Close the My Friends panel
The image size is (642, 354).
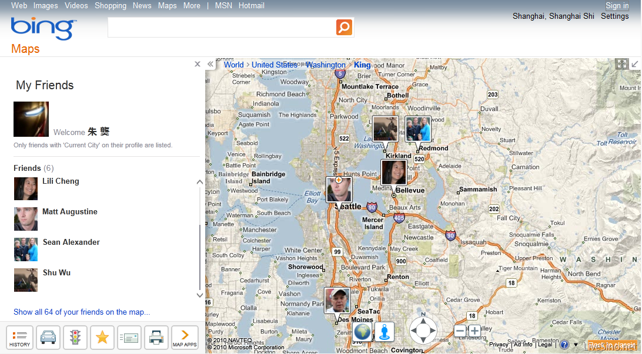pyautogui.click(x=198, y=64)
